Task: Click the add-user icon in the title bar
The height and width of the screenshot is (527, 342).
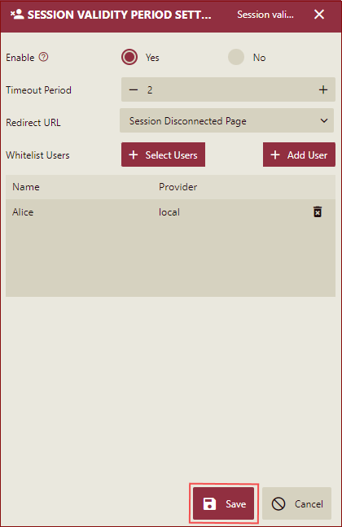Action: point(17,14)
